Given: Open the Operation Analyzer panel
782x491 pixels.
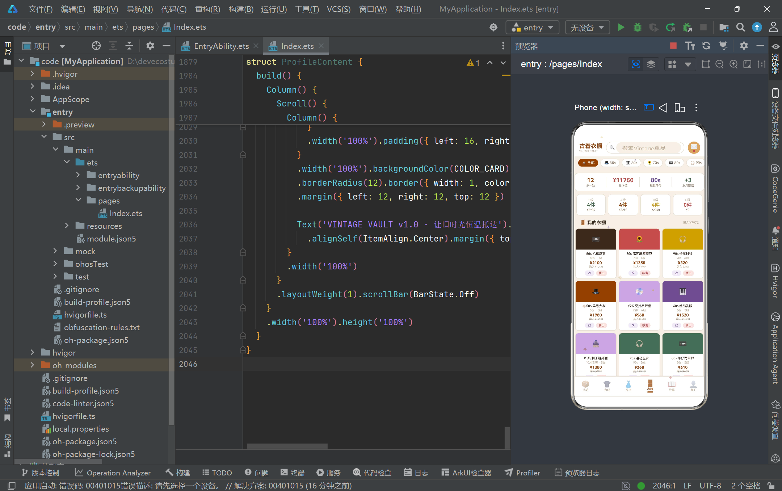Looking at the screenshot, I should click(113, 473).
